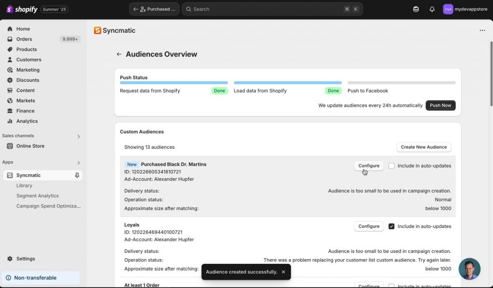Viewport: 493px width, 288px height.
Task: Open the support chat avatar bubble
Action: (x=469, y=269)
